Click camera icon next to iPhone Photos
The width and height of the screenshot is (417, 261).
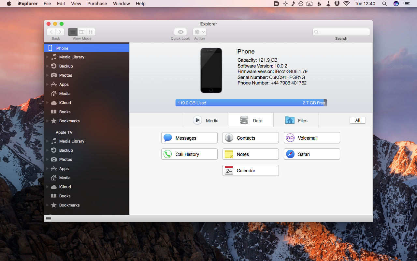(x=54, y=75)
